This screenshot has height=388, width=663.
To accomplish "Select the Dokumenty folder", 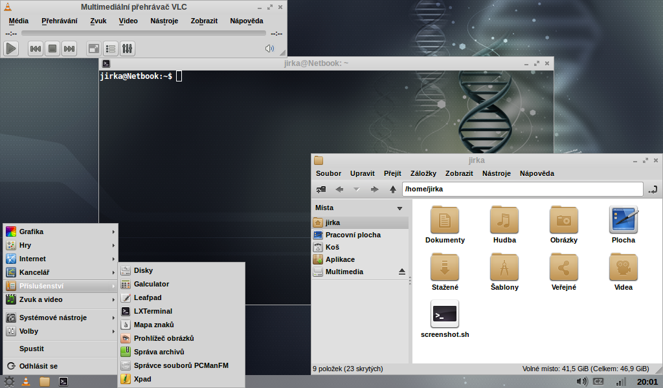I will 445,224.
